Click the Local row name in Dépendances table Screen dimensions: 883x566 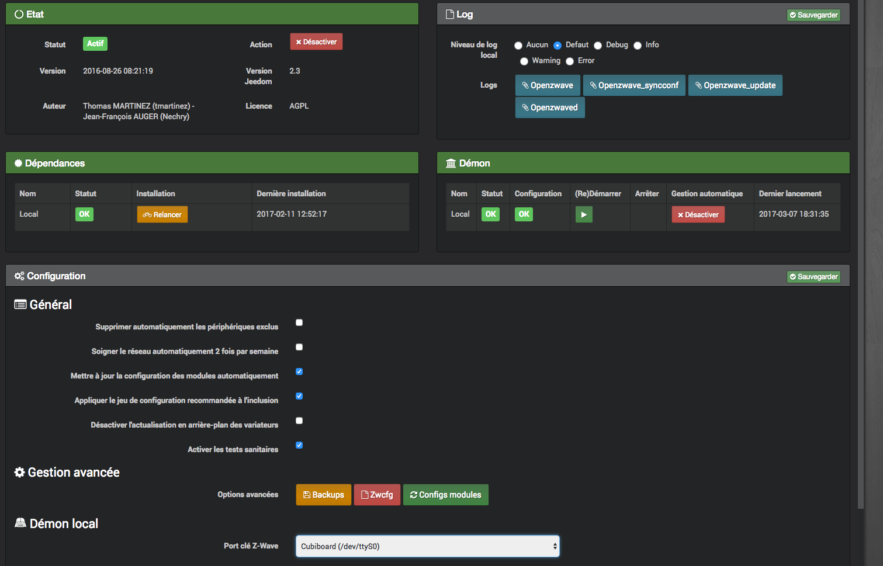click(29, 214)
